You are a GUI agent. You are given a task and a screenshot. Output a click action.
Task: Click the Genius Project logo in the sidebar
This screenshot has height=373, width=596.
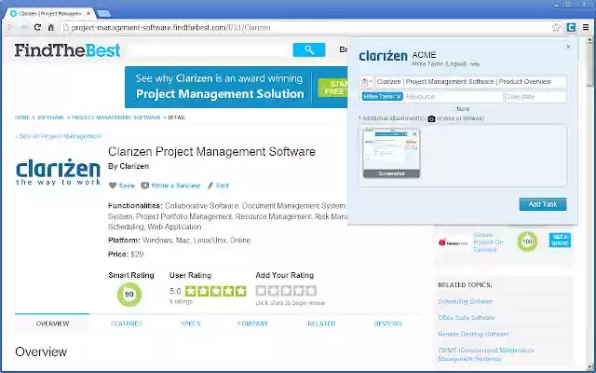pyautogui.click(x=453, y=242)
